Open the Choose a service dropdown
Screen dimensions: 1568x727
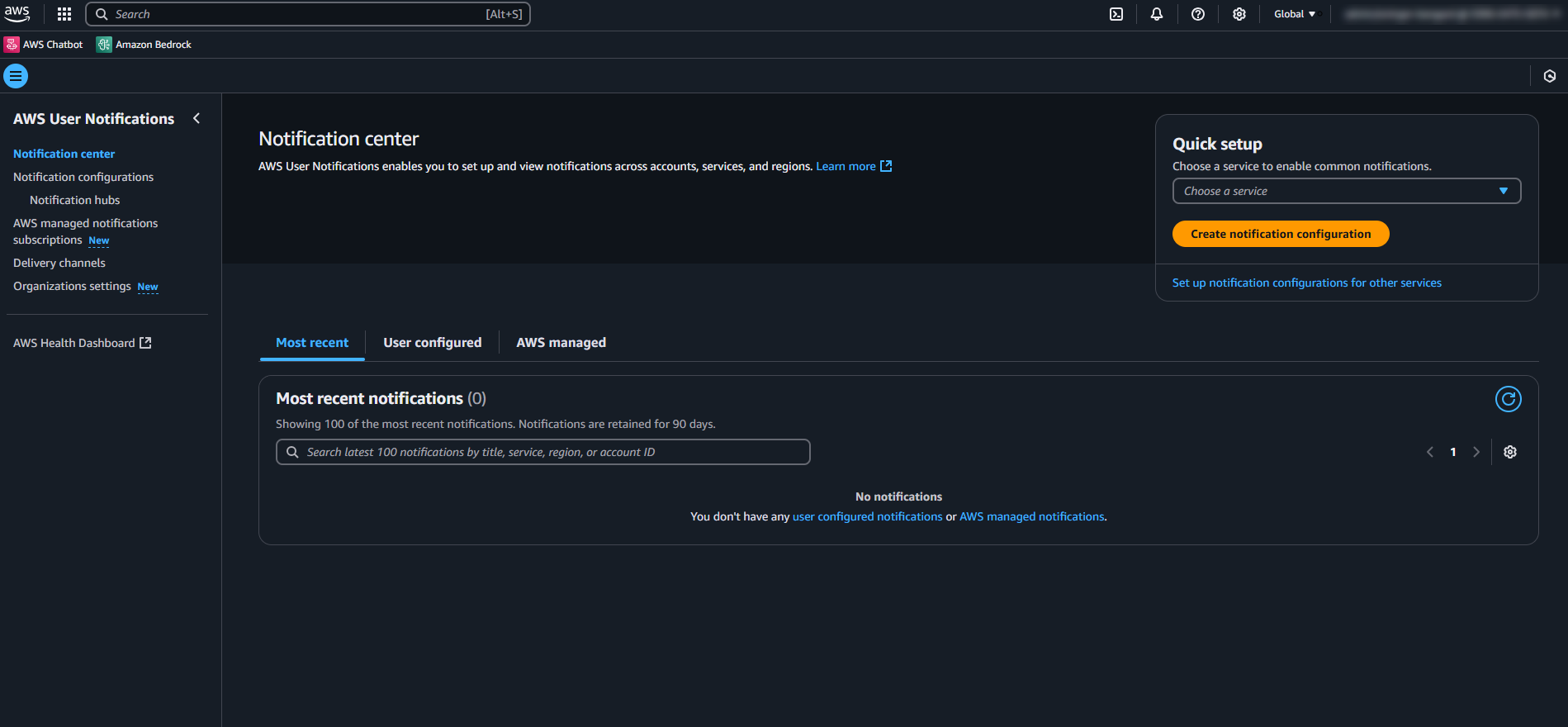[x=1347, y=191]
